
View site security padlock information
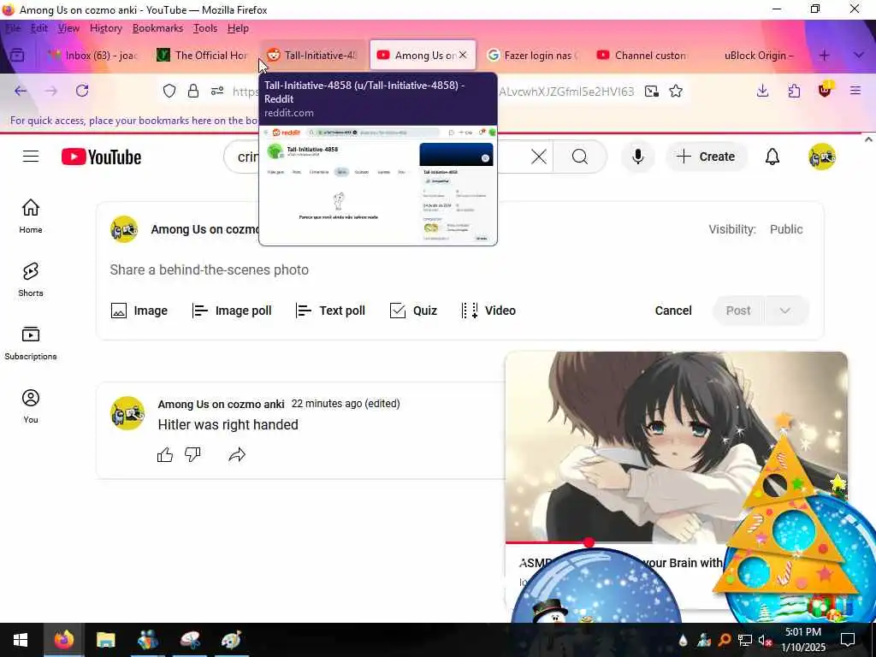(x=193, y=91)
